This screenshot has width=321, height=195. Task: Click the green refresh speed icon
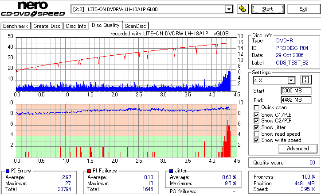click(x=305, y=80)
